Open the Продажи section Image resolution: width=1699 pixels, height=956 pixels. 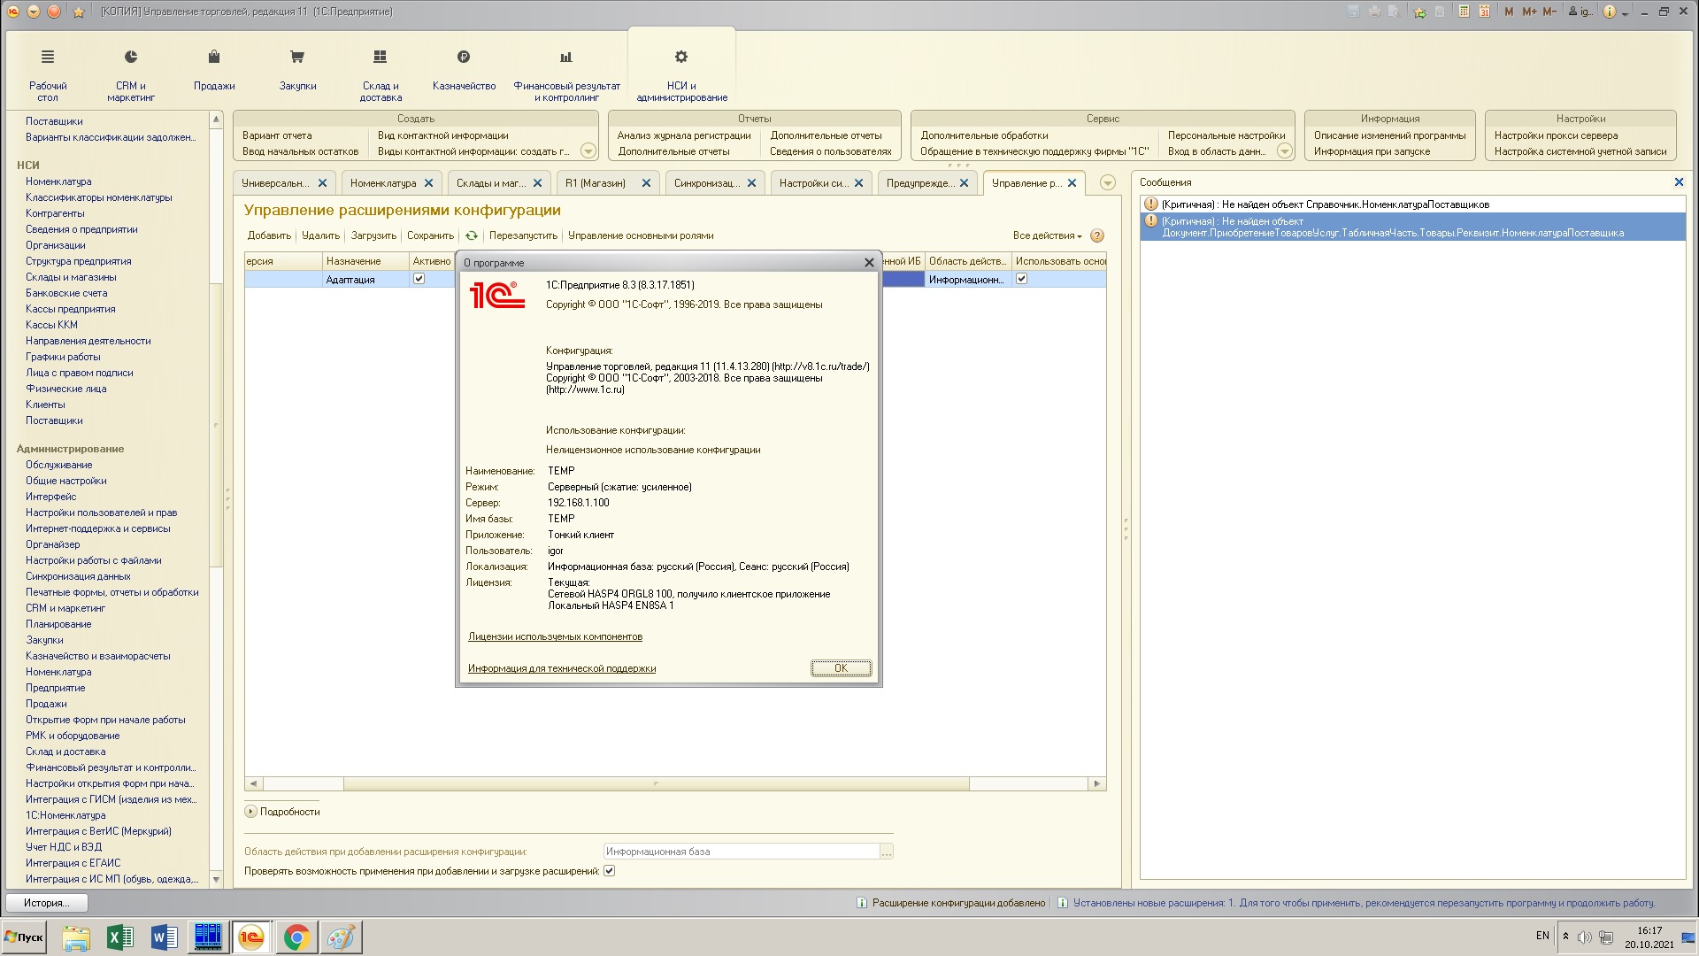[x=214, y=71]
